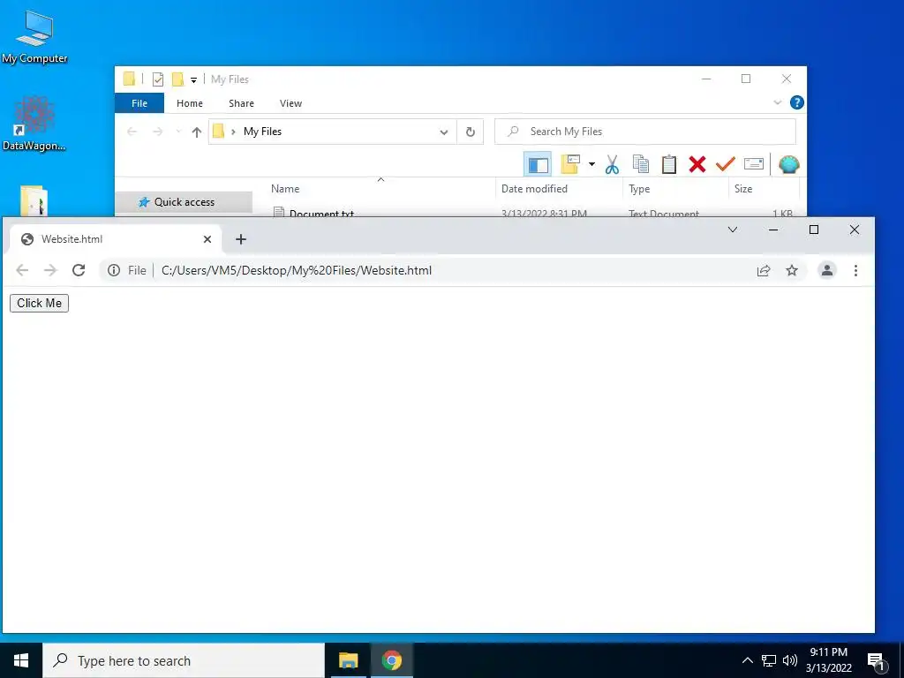Screen dimensions: 904x678
Task: Click My Files in explorer address path
Action: pos(262,132)
